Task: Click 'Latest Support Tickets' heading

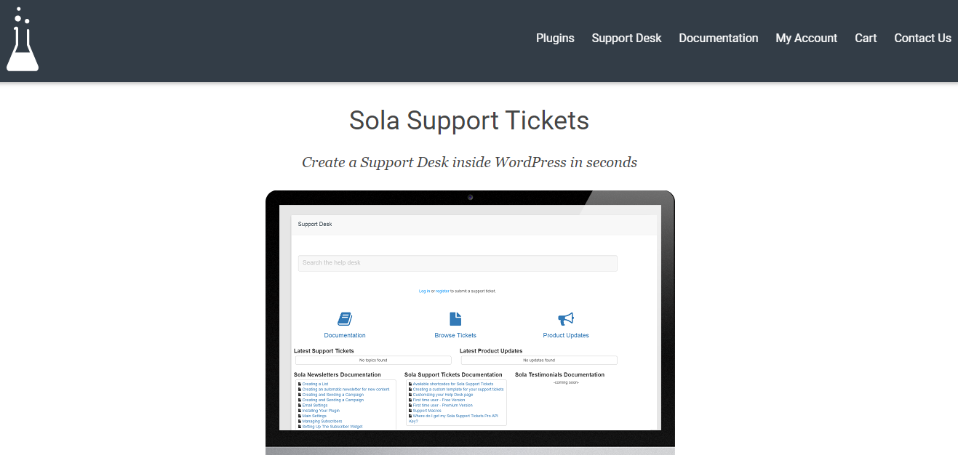Action: [324, 351]
